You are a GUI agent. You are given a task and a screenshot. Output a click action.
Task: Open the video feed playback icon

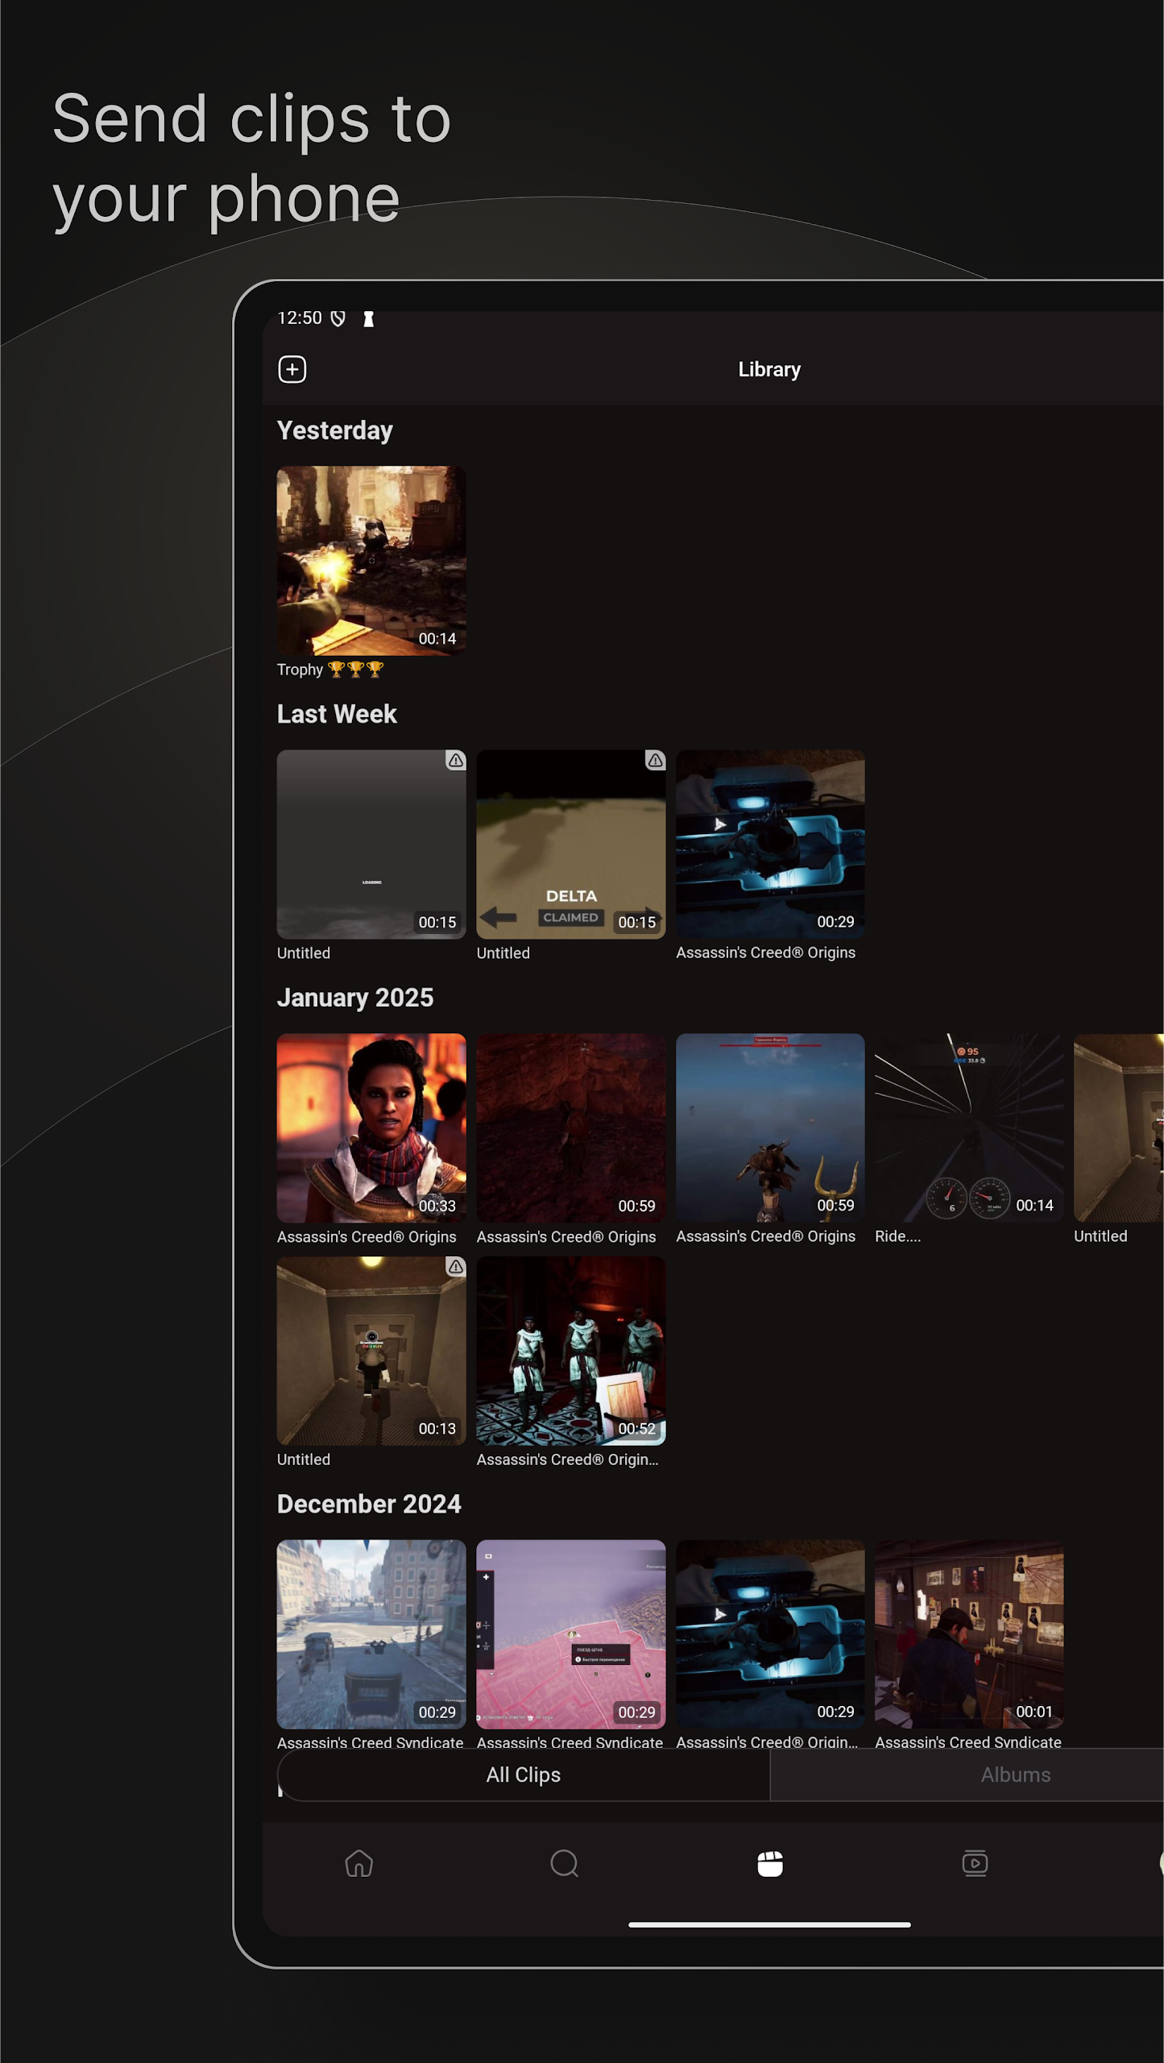pos(975,1863)
